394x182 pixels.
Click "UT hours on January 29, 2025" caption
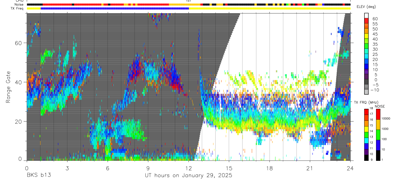[189, 175]
